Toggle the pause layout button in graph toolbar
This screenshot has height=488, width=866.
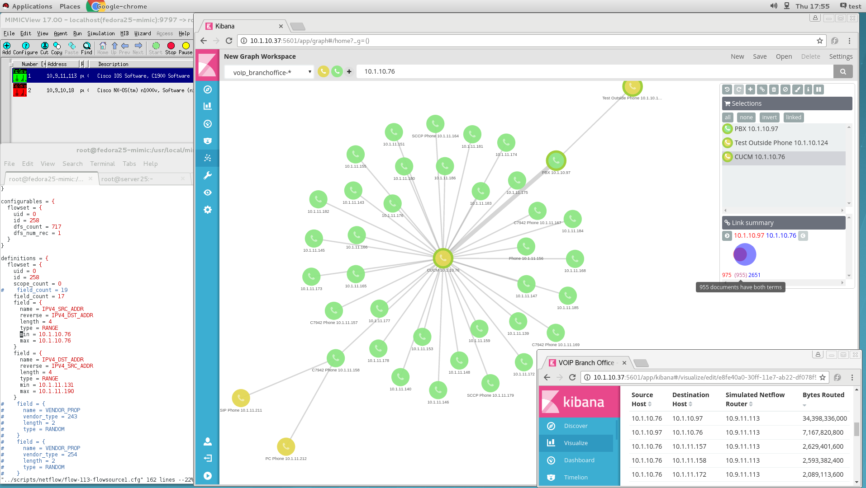(819, 89)
